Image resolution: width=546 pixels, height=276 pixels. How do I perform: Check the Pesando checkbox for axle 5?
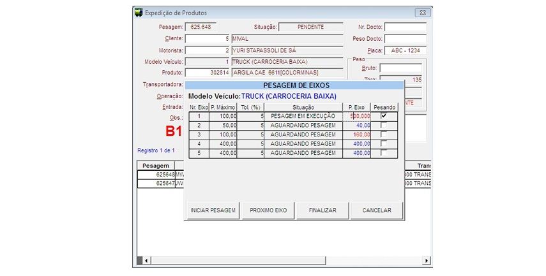383,154
